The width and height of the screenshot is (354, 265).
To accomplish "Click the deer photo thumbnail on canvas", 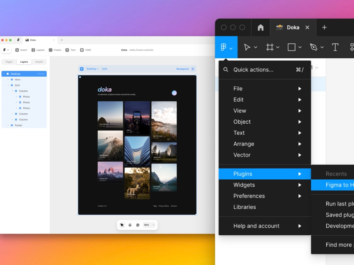I will point(137,183).
